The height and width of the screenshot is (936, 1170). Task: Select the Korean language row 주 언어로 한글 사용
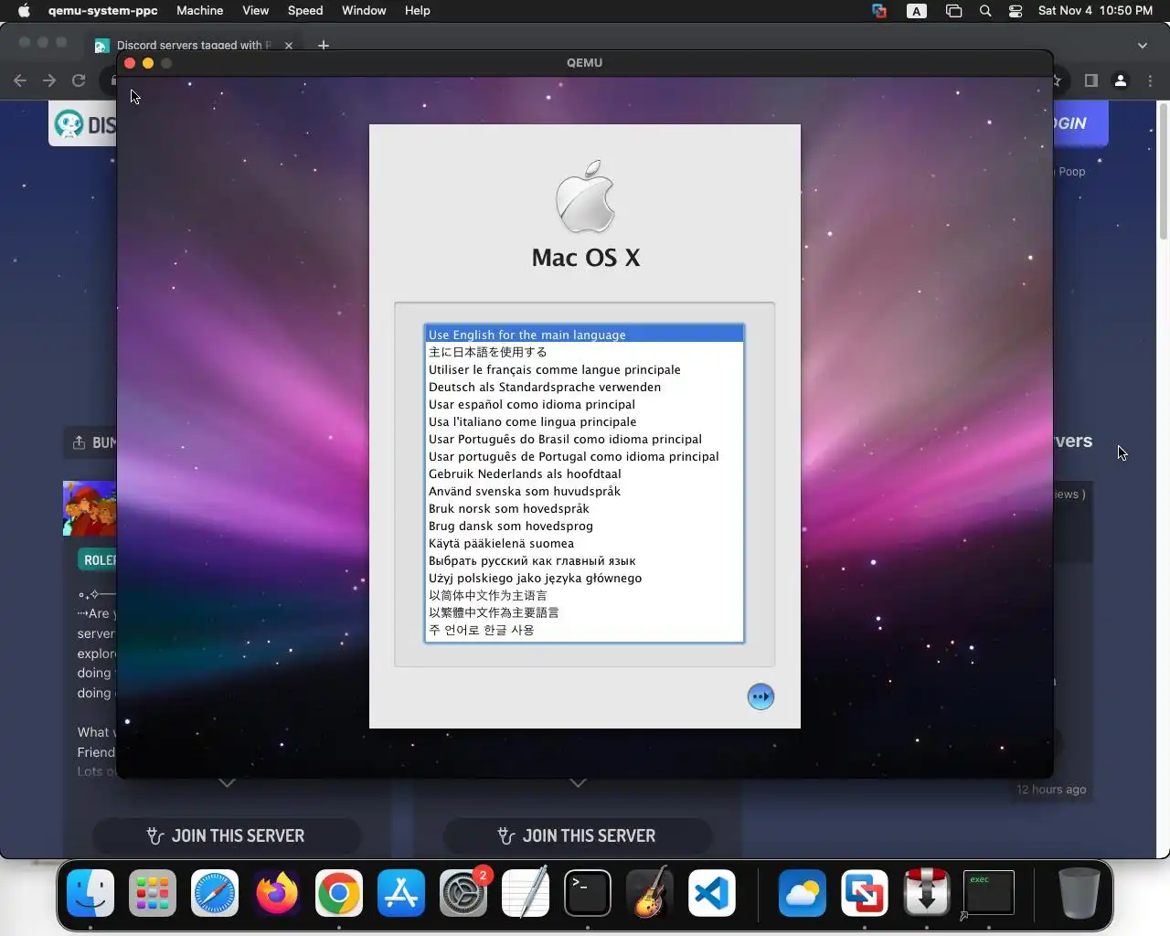pyautogui.click(x=584, y=630)
